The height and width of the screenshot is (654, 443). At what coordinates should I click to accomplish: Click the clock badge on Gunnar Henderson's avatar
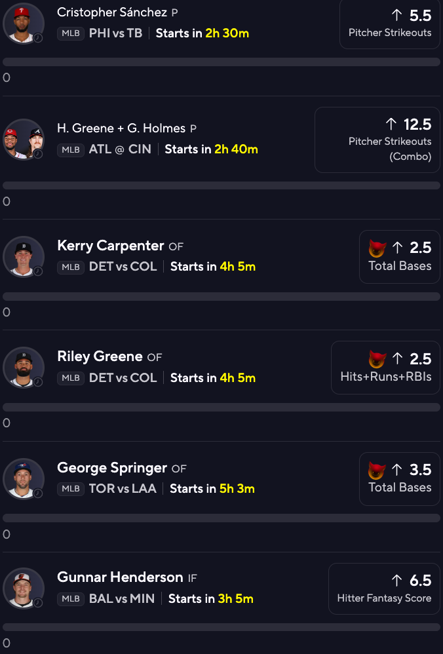38,603
